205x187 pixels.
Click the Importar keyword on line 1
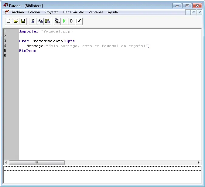(x=29, y=31)
